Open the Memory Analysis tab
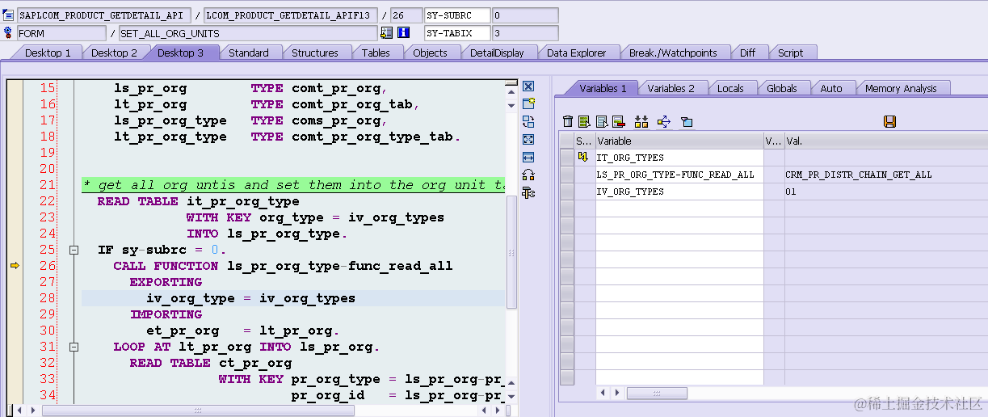 tap(901, 88)
